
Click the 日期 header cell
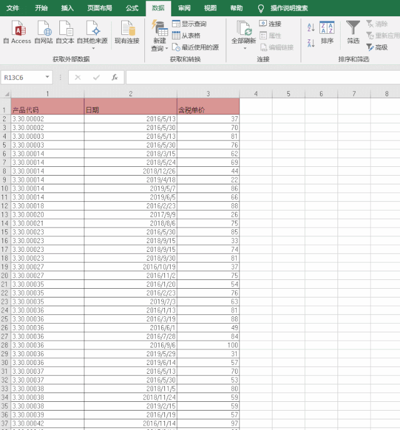[x=131, y=106]
